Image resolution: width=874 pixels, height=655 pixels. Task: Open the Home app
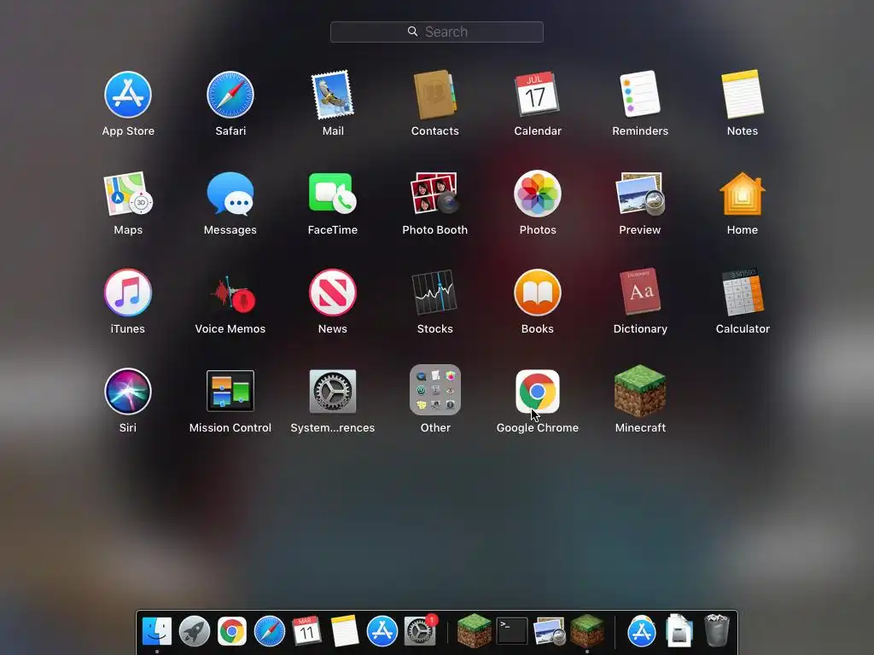(743, 194)
